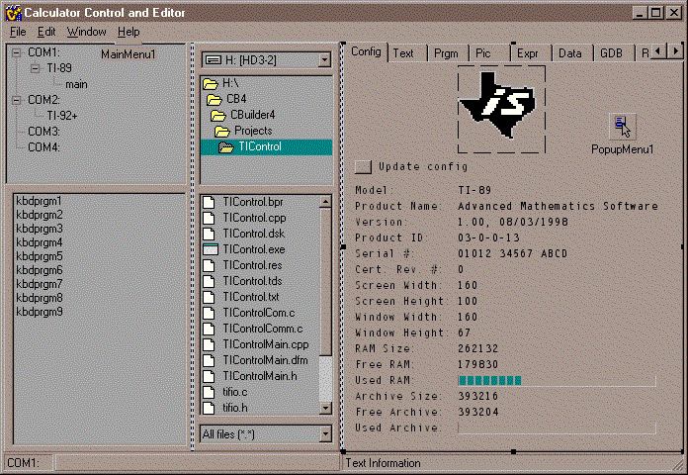Screen dimensions: 688x475
Task: Select kbdprgm4 in the program list
Action: pos(40,243)
